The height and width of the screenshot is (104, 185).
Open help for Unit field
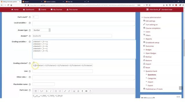pos(30,71)
